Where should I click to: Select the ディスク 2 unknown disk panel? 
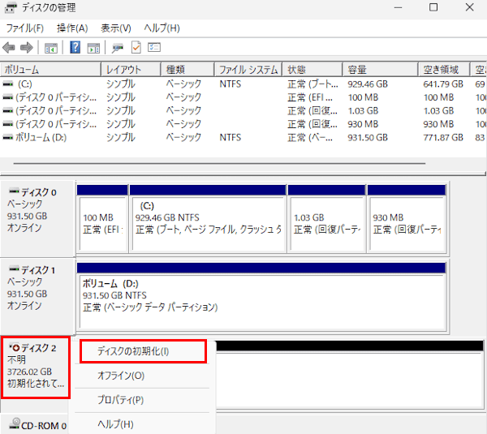point(36,367)
